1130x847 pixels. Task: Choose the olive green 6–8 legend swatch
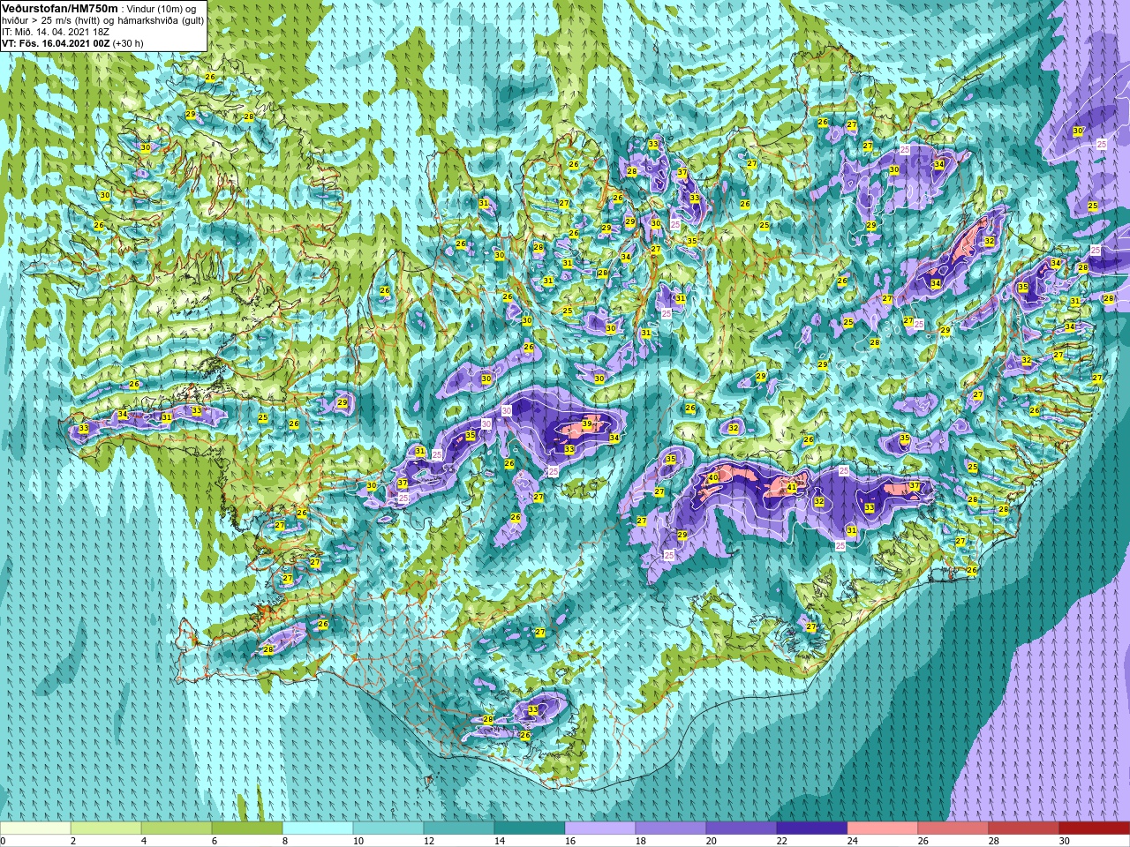(x=247, y=828)
